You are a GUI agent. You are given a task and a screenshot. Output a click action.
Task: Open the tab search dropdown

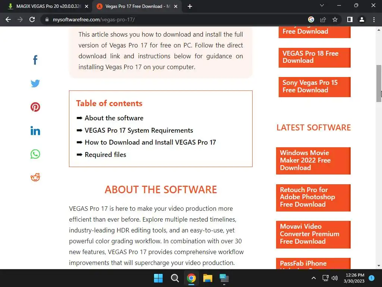pos(322,5)
